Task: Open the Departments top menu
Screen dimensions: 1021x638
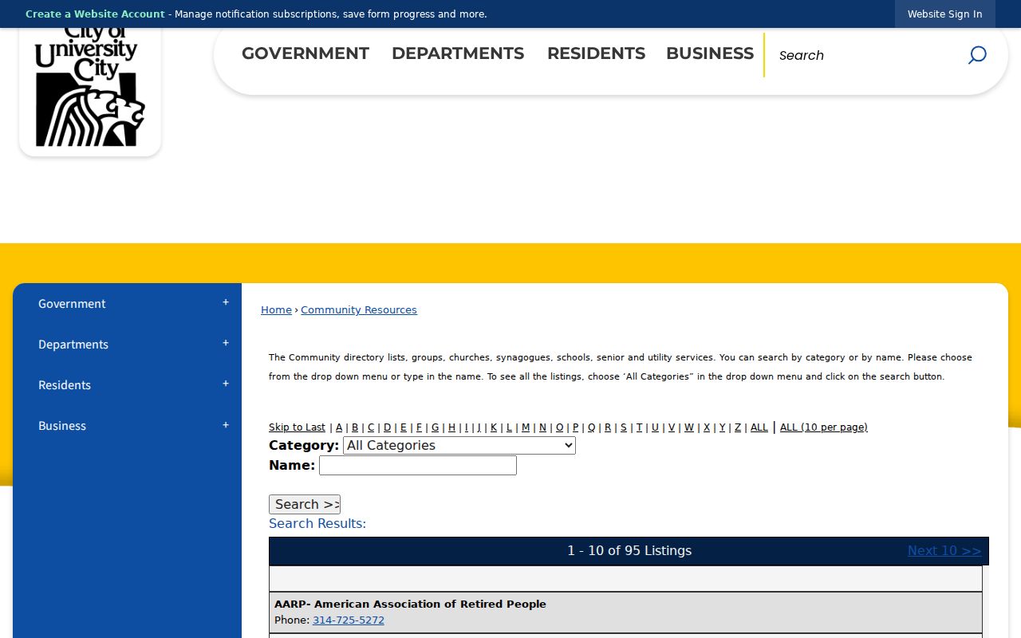Action: click(458, 53)
